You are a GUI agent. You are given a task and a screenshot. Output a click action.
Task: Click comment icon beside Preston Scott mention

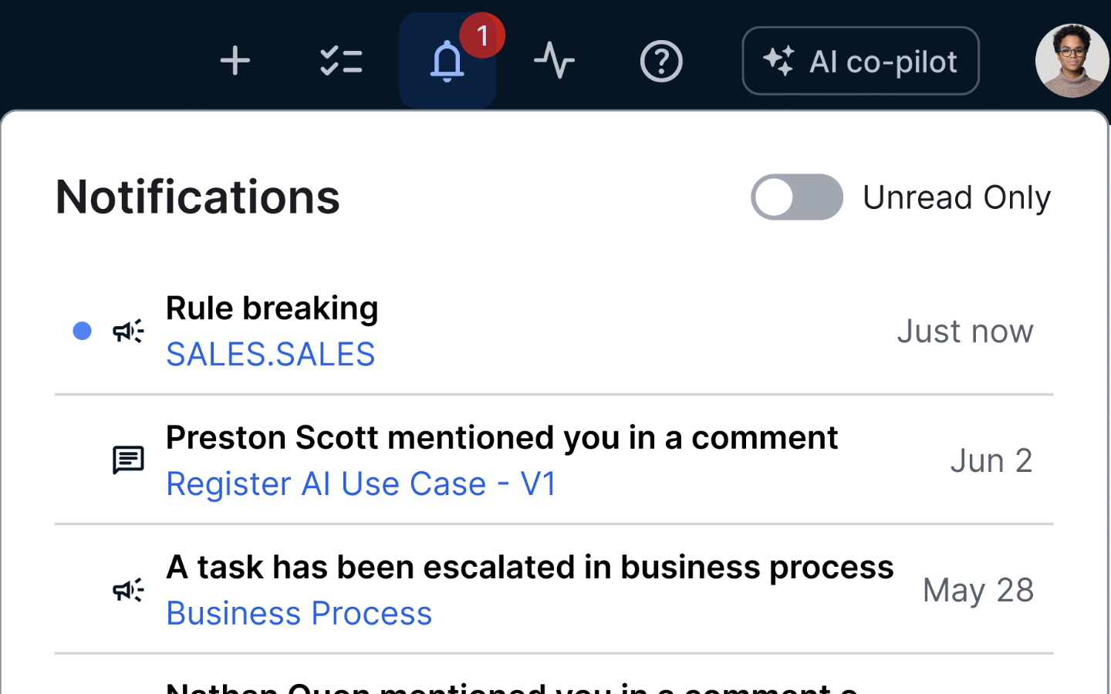point(128,460)
